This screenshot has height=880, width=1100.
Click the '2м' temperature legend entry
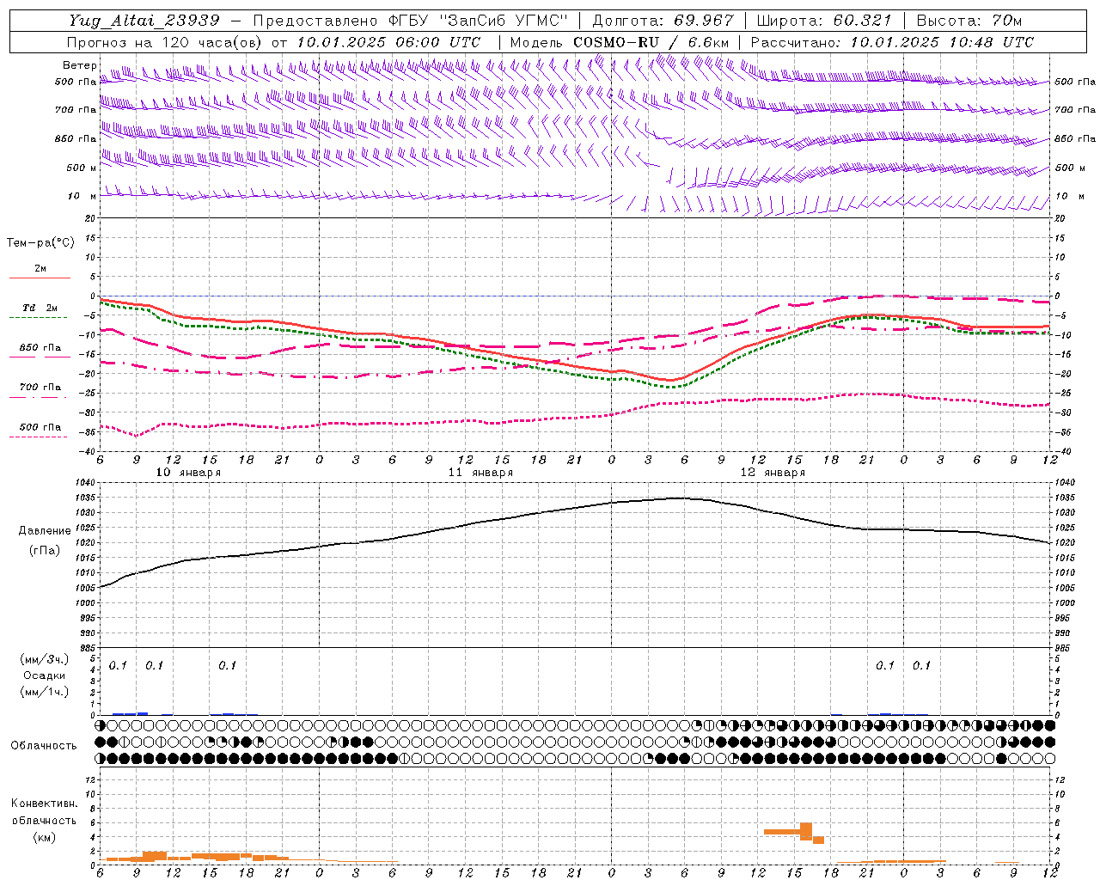40,268
